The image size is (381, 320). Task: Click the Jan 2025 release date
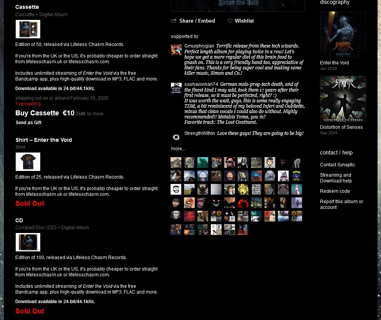pyautogui.click(x=328, y=69)
